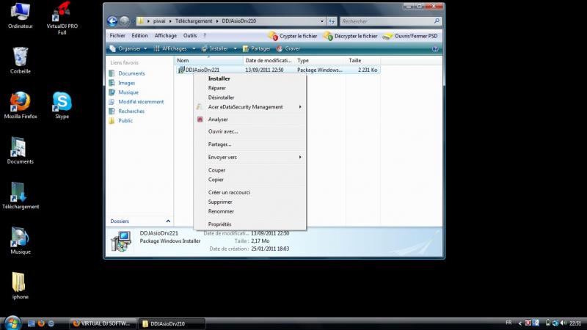
Task: Expand the Dossiers pane chevron
Action: coord(168,221)
